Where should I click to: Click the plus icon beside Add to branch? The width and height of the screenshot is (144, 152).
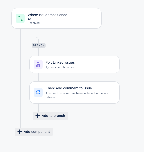pos(38,116)
